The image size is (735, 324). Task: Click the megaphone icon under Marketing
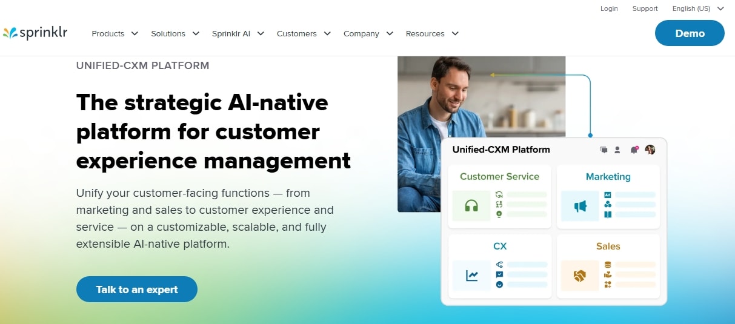click(580, 206)
